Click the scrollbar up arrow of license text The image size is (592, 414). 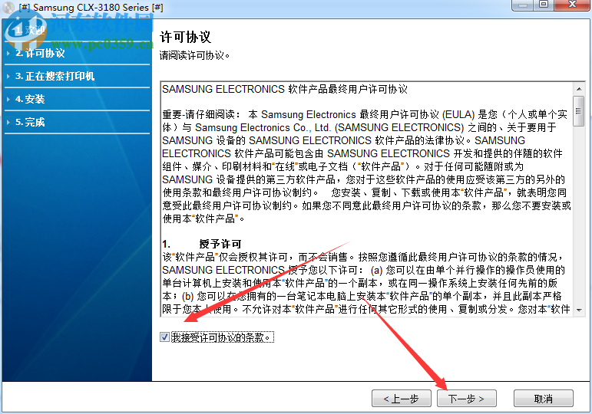(x=579, y=89)
